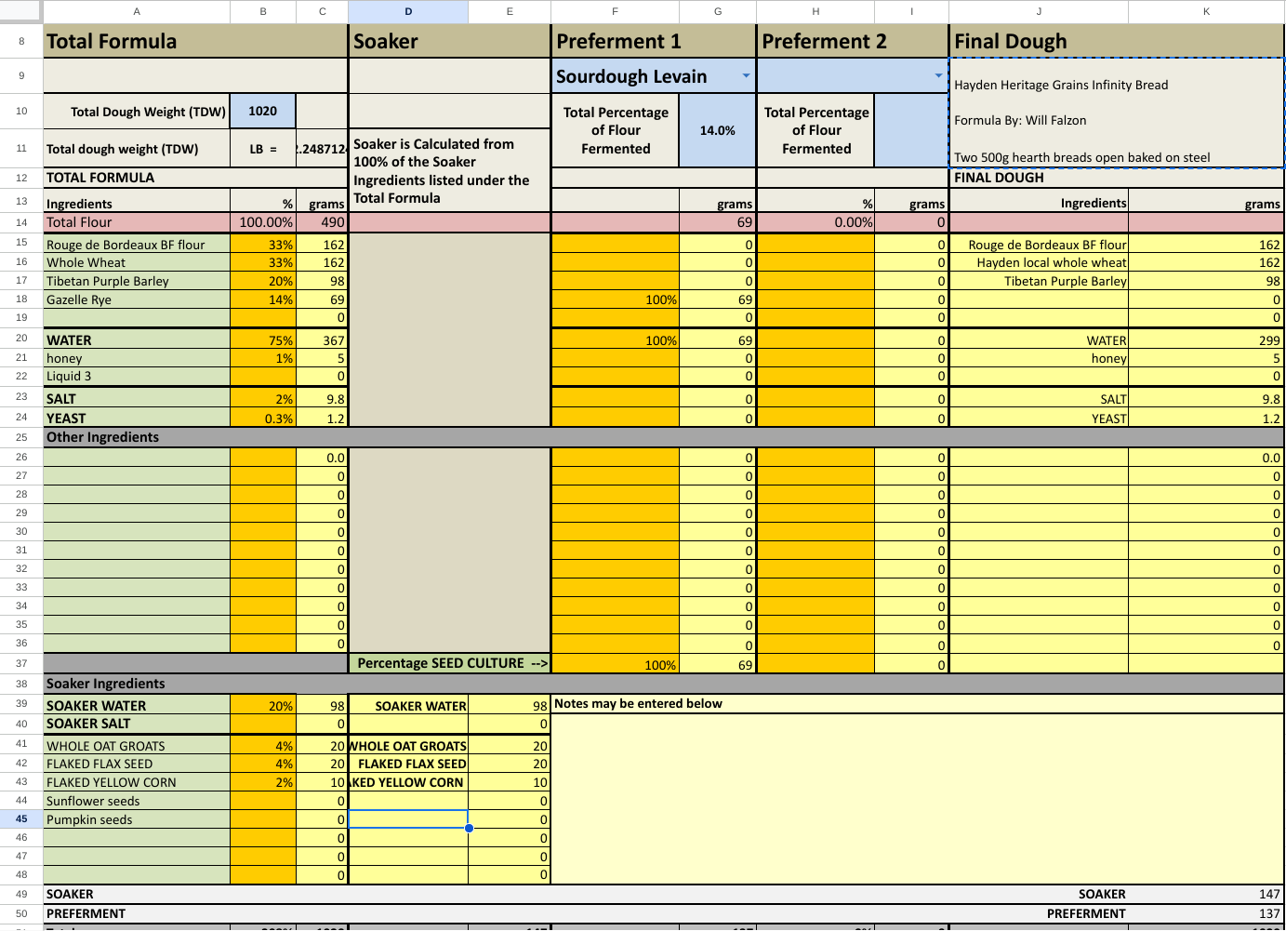Select the row 8 header

[x=20, y=41]
